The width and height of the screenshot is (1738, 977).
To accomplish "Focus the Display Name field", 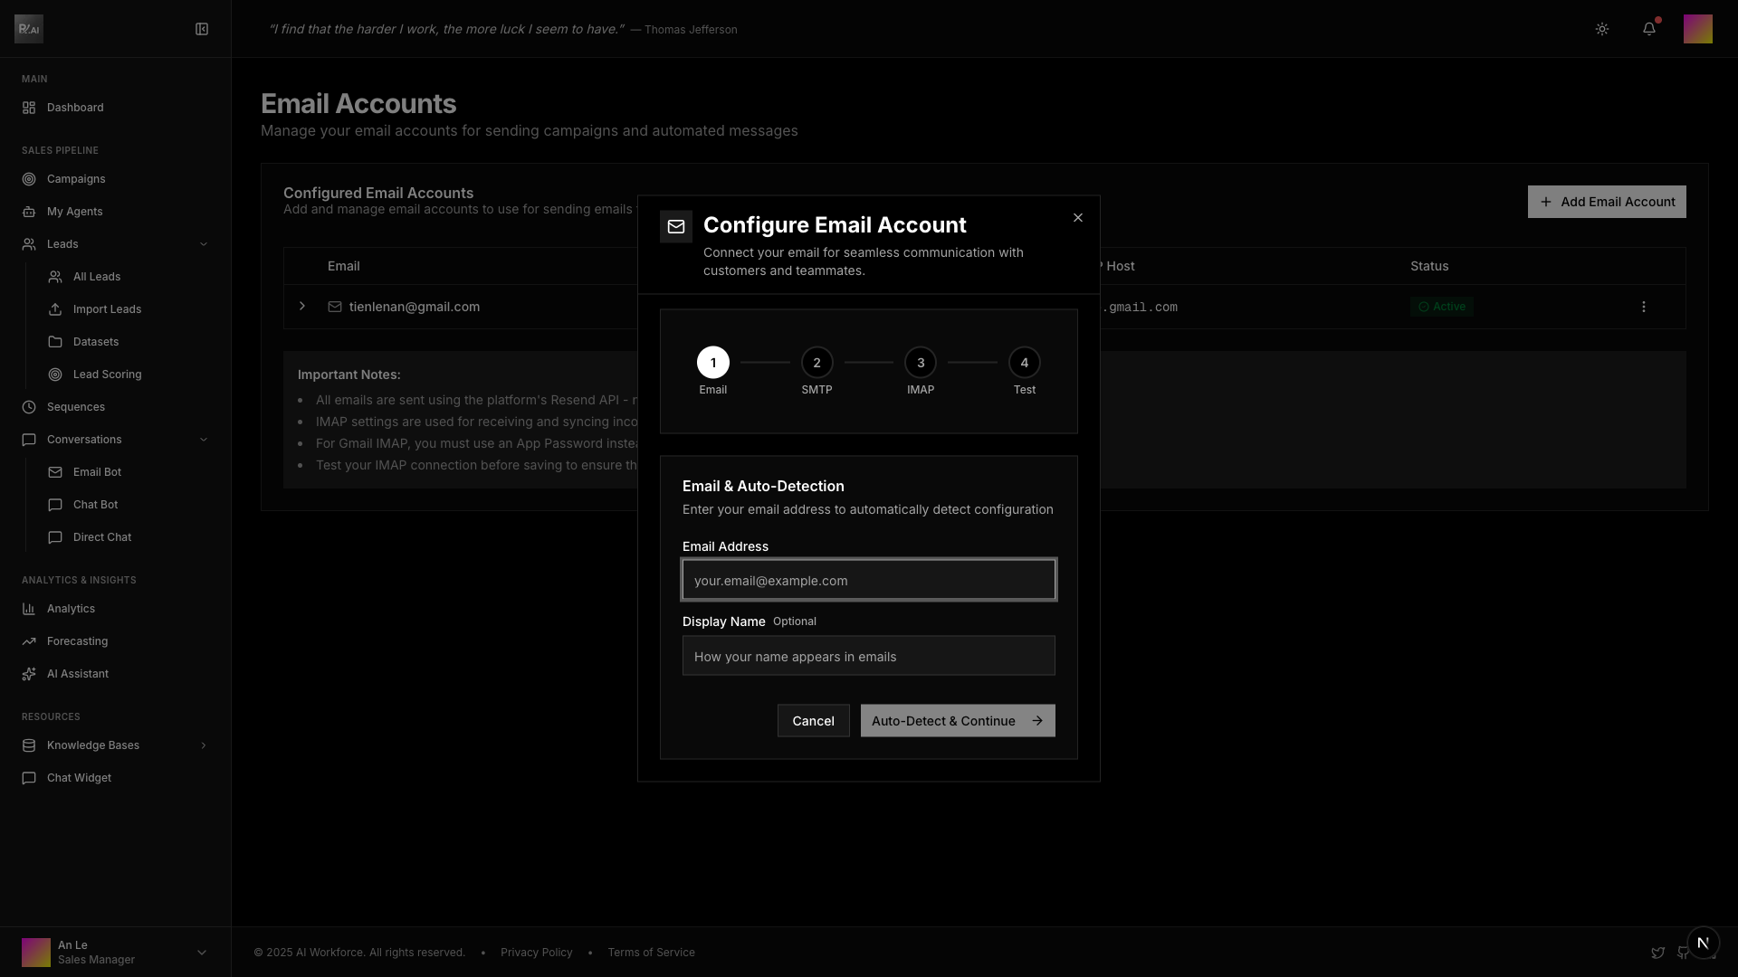I will point(868,656).
